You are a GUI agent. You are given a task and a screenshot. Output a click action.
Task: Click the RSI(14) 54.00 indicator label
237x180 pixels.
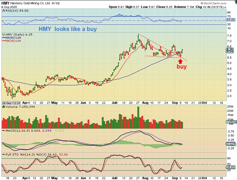(17, 11)
